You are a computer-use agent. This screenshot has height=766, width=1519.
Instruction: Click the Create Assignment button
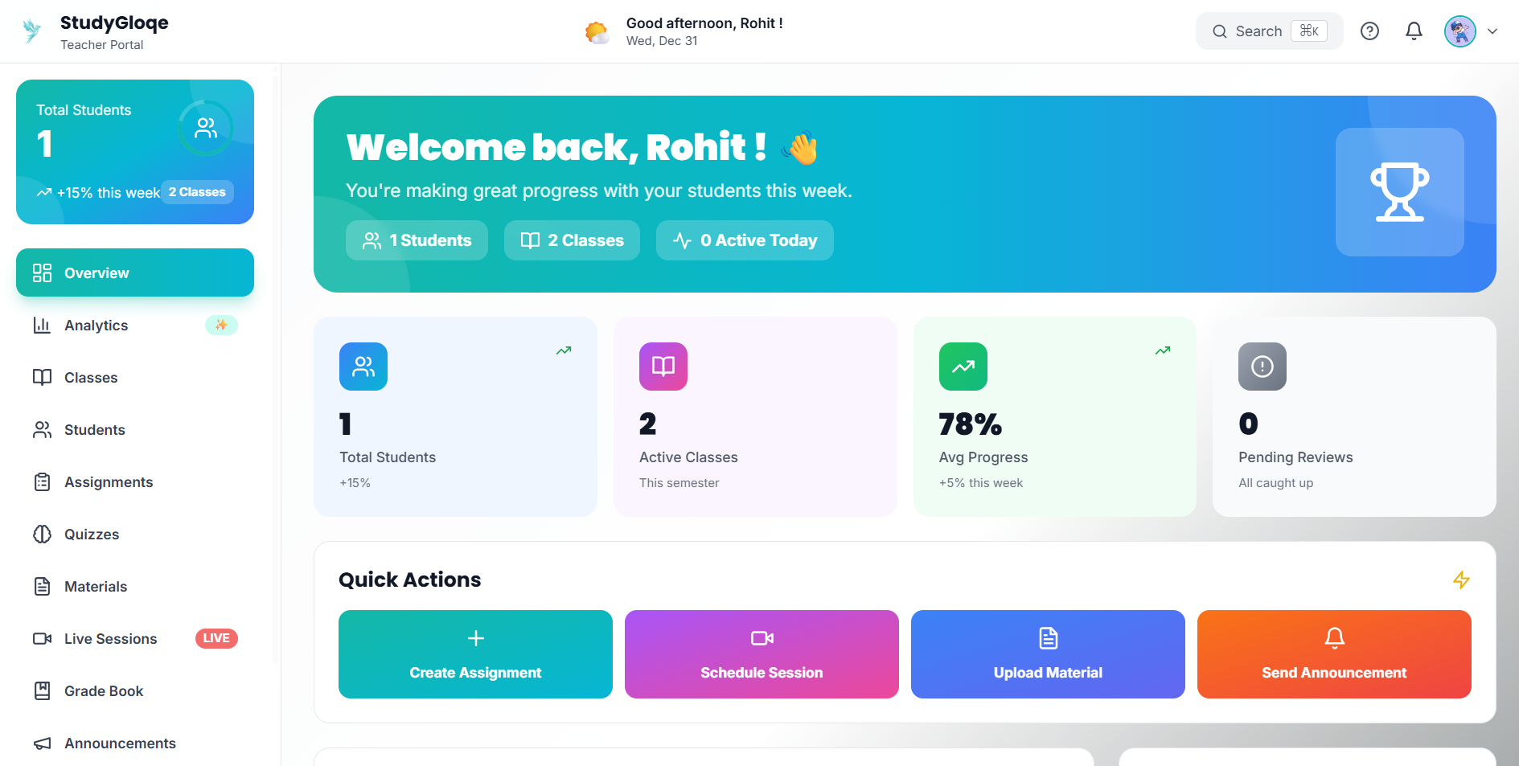click(475, 654)
